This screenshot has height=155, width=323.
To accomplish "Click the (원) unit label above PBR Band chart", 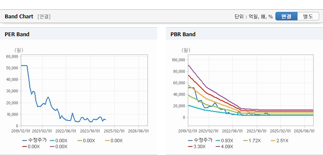I will 186,50.
